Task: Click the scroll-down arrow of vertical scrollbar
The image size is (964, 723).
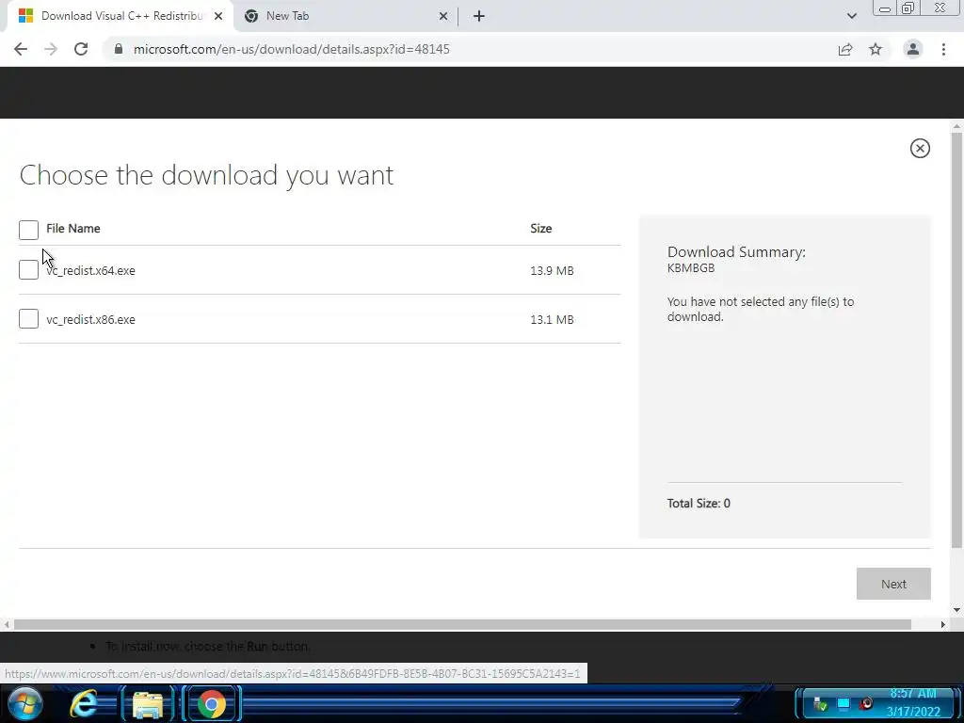Action: (956, 610)
